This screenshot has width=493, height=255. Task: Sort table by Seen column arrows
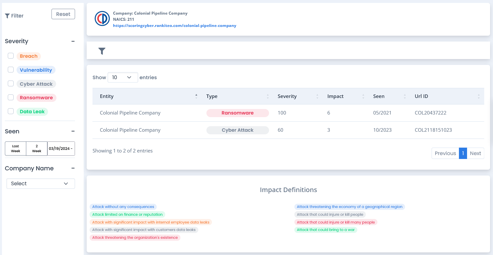pyautogui.click(x=404, y=96)
